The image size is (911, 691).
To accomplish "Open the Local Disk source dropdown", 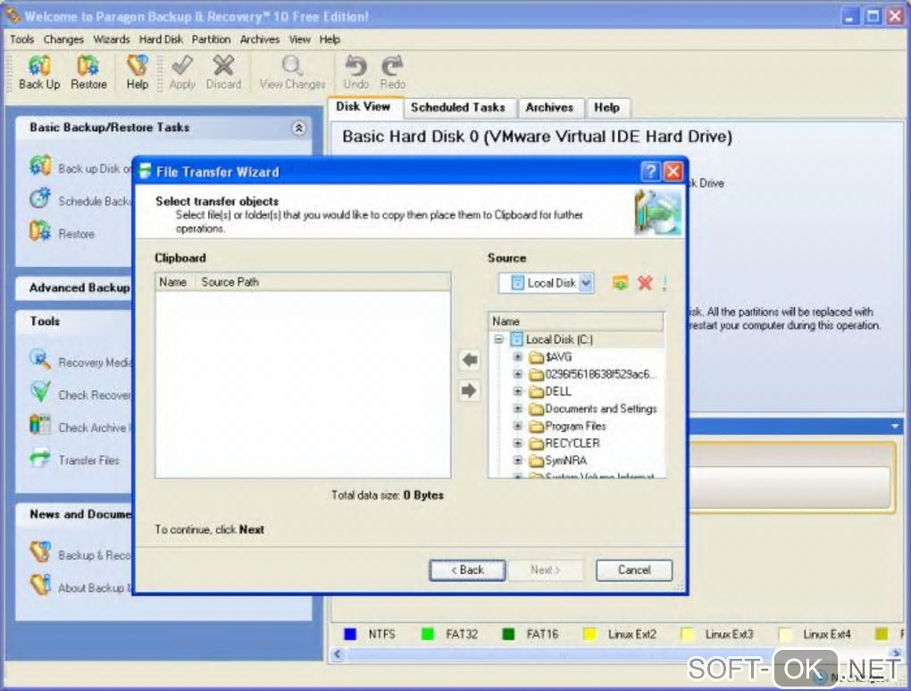I will click(x=586, y=283).
